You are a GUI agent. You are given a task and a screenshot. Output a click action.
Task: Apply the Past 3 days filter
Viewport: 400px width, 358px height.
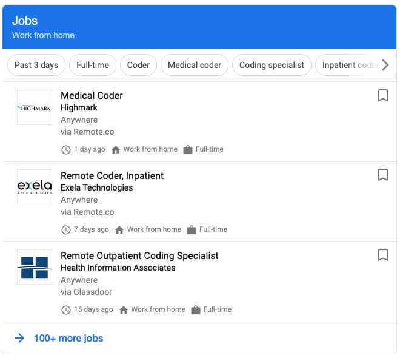point(36,65)
